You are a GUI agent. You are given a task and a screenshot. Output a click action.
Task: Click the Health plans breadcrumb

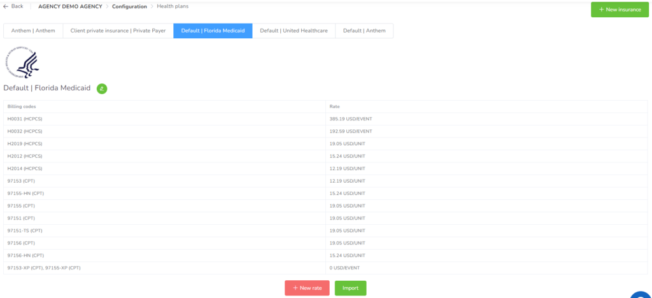(x=173, y=6)
